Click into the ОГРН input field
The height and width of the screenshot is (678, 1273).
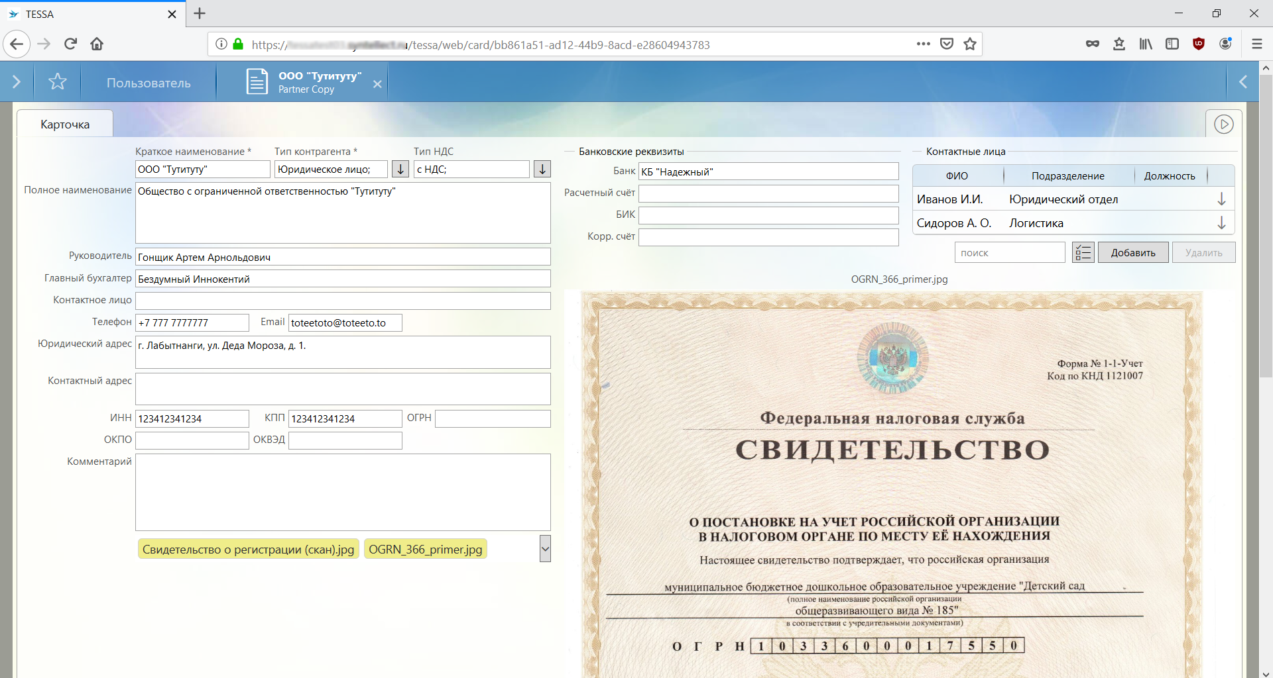point(493,418)
